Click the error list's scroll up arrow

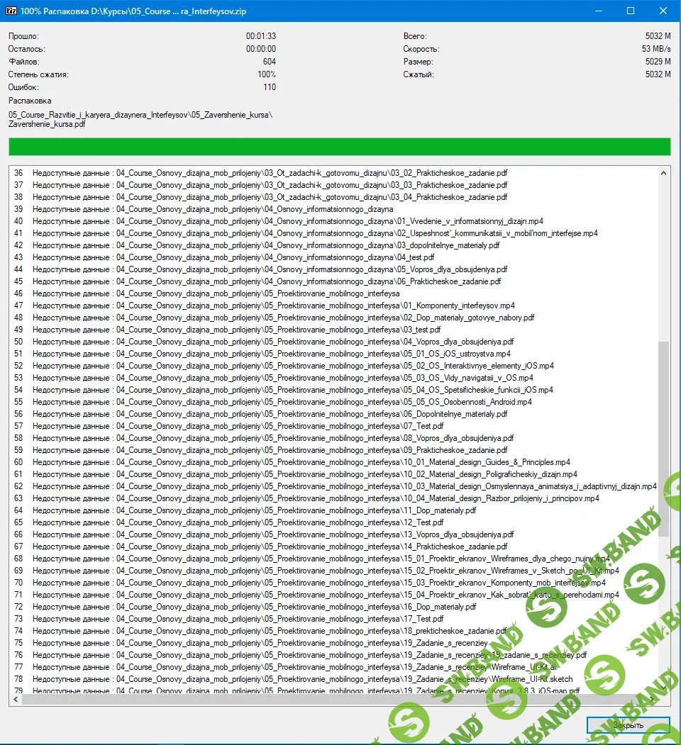click(x=664, y=173)
